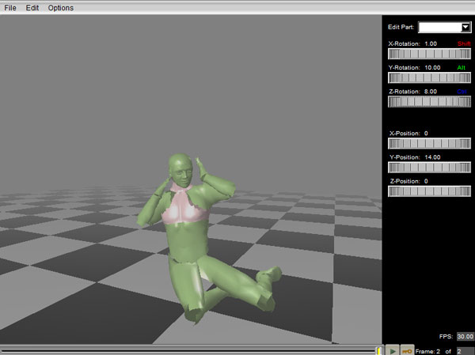Select the avatar's head in viewport

click(x=180, y=170)
